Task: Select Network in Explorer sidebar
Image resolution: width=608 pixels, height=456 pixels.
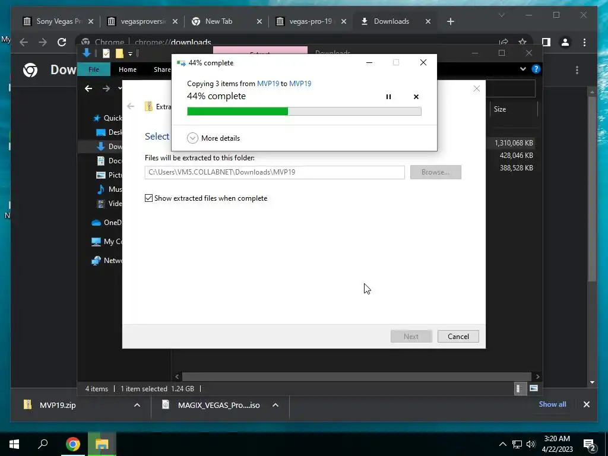Action: coord(107,261)
